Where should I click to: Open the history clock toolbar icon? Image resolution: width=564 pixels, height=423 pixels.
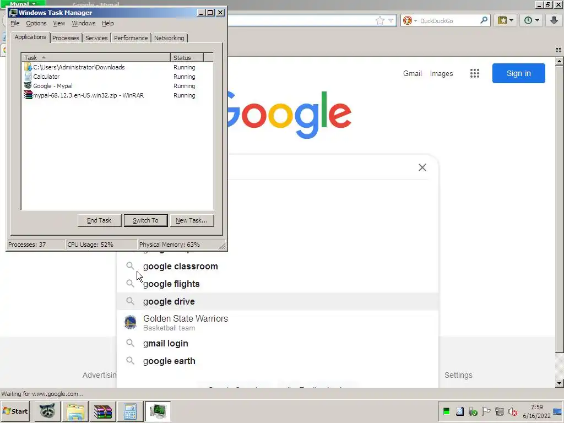(528, 20)
